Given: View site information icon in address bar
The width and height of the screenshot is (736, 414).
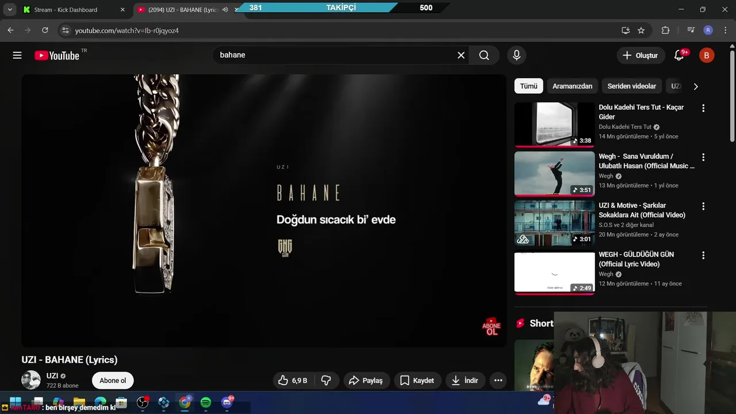Looking at the screenshot, I should point(65,30).
